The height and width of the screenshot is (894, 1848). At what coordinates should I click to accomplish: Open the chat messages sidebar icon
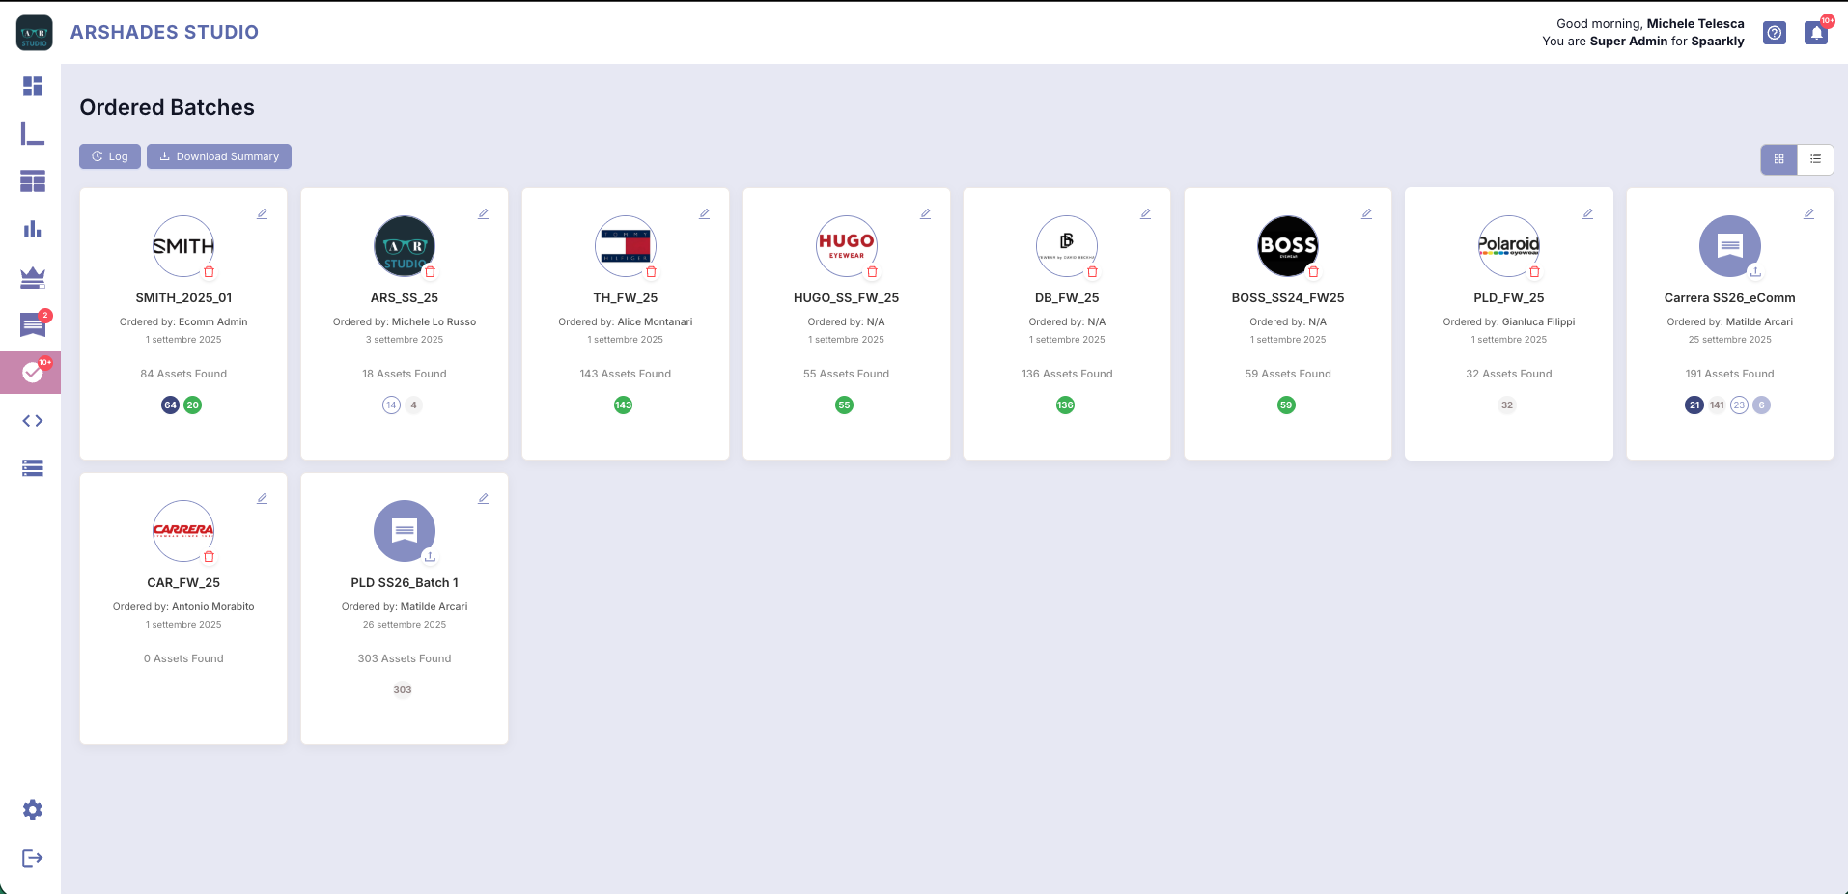coord(33,325)
